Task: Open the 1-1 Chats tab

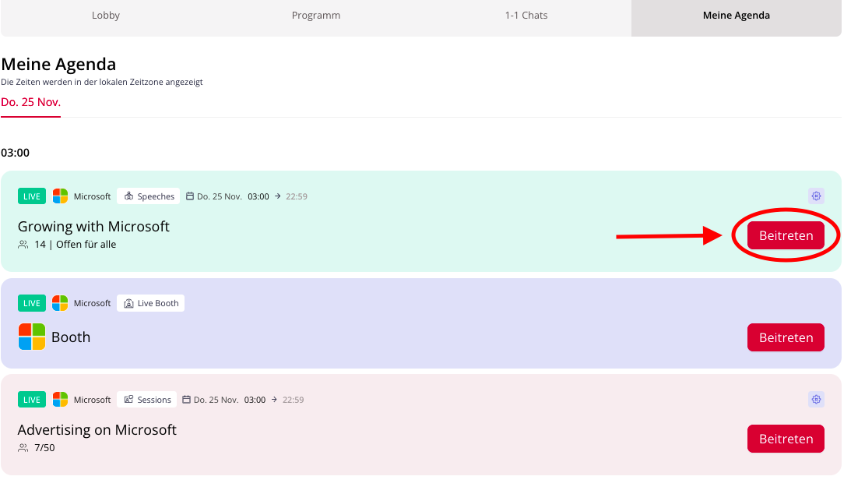Action: tap(526, 16)
